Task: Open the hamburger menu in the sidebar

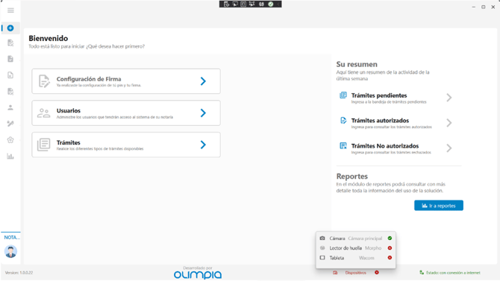Action: [10, 10]
